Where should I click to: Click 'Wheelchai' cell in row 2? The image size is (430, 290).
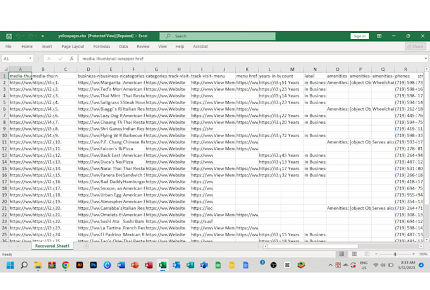[383, 83]
